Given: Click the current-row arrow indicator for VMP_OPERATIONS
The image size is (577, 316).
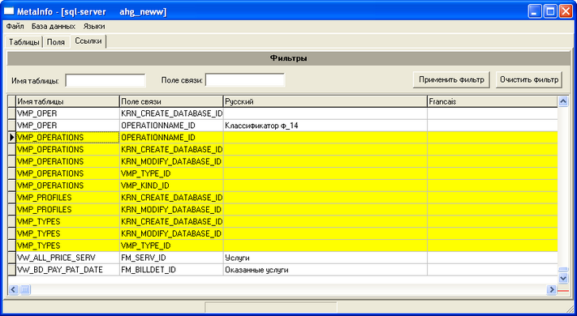Looking at the screenshot, I should [12, 138].
